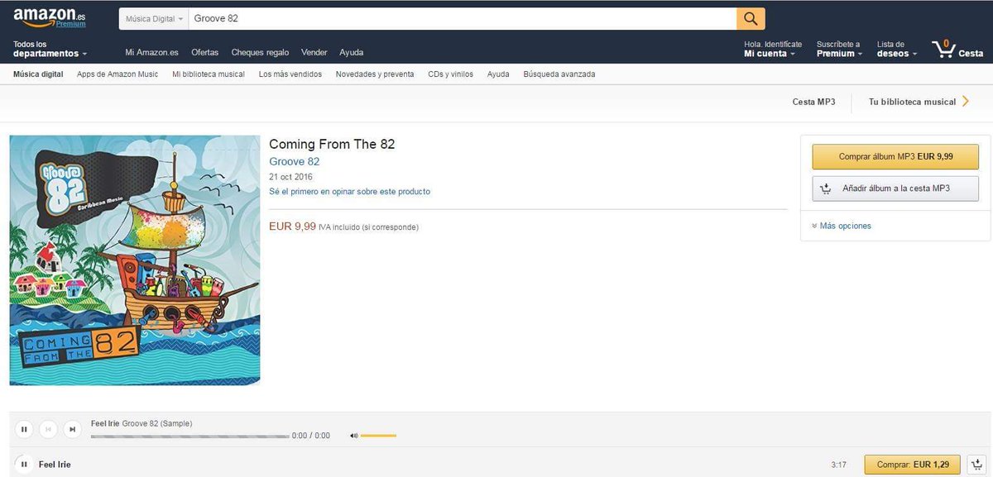Click the EUR 9,99 price text

293,226
